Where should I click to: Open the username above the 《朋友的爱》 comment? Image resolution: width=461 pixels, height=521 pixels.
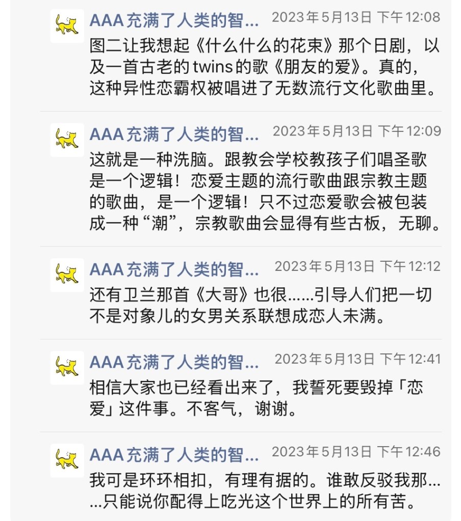click(x=174, y=20)
